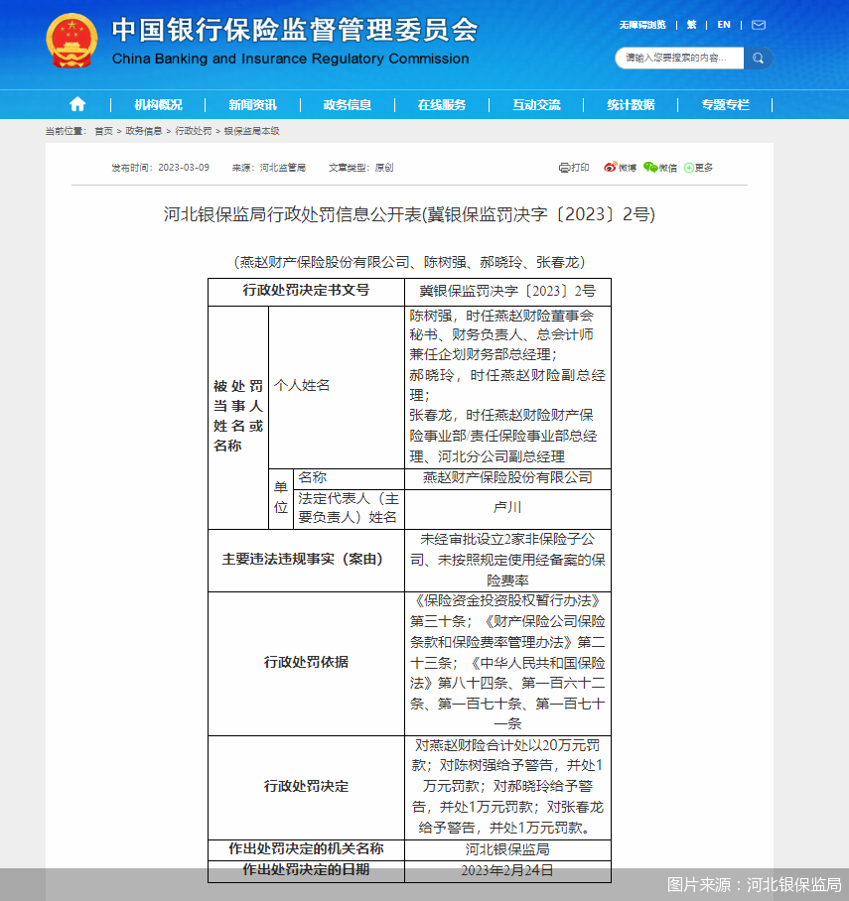Click publish date 2023-03-09
The width and height of the screenshot is (849, 901).
pos(184,168)
